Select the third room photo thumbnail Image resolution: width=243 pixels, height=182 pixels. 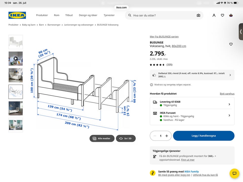[16, 75]
